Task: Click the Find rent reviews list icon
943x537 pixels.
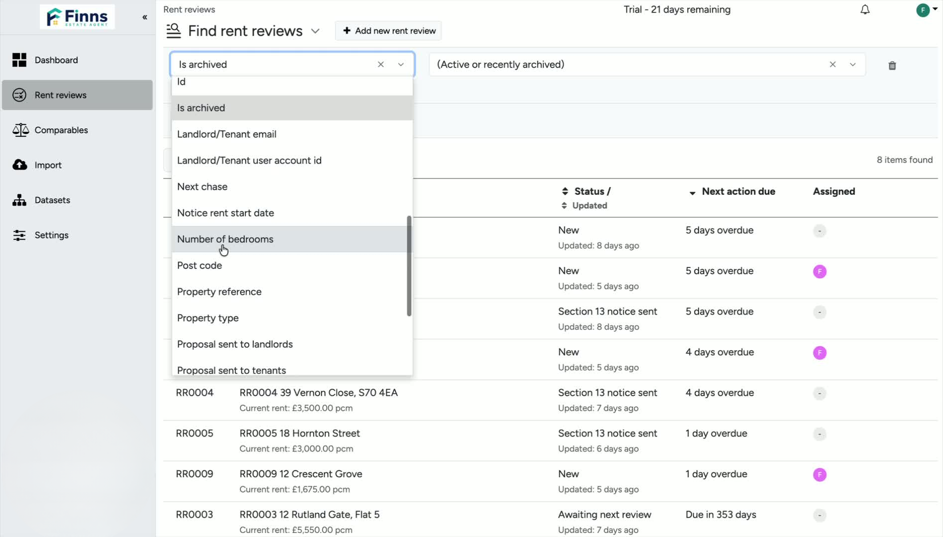Action: pyautogui.click(x=173, y=31)
